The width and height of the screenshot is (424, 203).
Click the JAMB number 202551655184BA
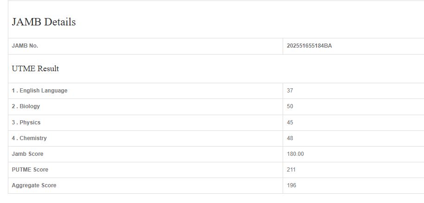309,46
